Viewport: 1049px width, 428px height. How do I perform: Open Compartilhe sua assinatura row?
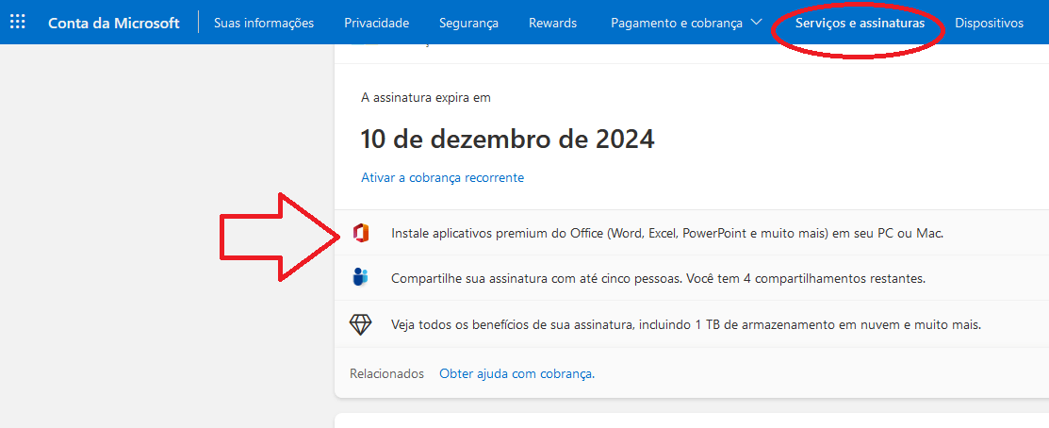[692, 278]
